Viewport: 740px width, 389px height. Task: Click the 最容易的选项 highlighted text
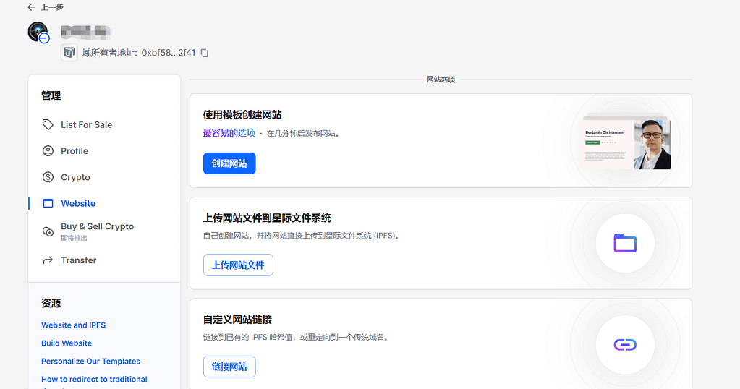click(x=229, y=133)
